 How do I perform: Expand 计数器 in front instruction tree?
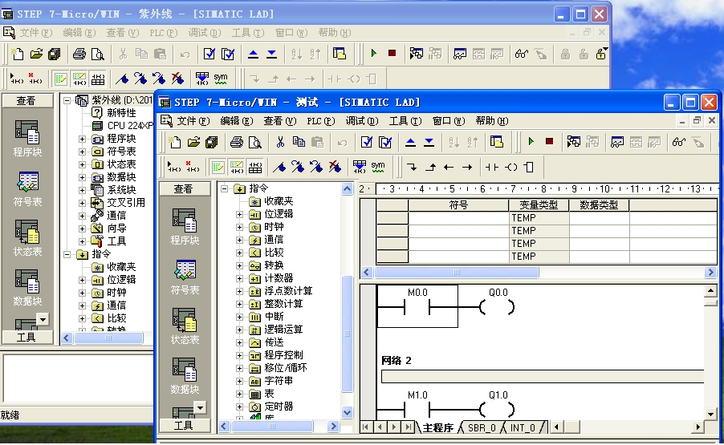pos(239,278)
